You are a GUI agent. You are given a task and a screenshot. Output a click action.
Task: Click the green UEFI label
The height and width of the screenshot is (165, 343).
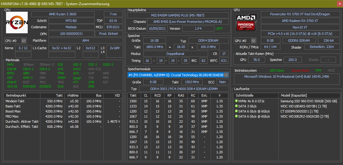pos(219,28)
